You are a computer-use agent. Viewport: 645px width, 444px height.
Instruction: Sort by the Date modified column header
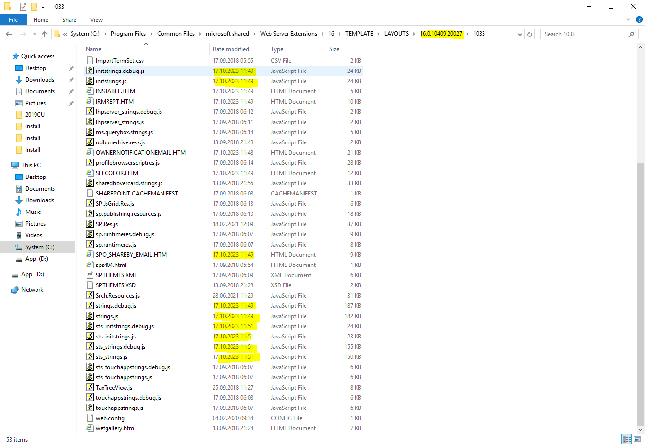point(231,49)
